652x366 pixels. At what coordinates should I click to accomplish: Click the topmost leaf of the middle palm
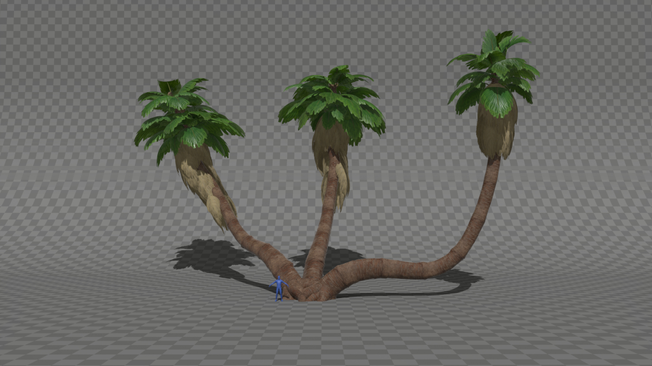point(339,71)
